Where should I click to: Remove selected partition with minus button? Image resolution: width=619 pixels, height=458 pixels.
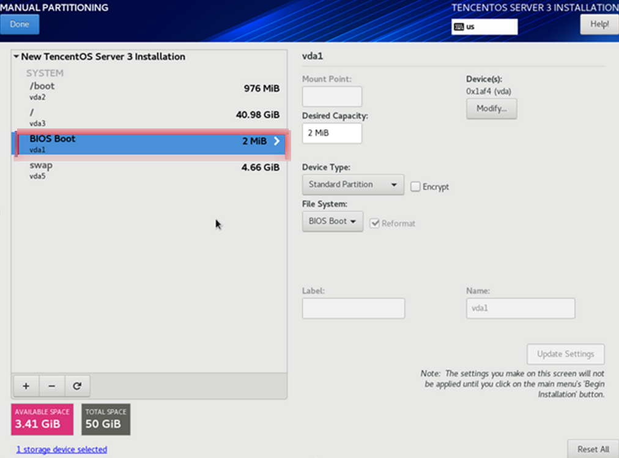tap(52, 386)
